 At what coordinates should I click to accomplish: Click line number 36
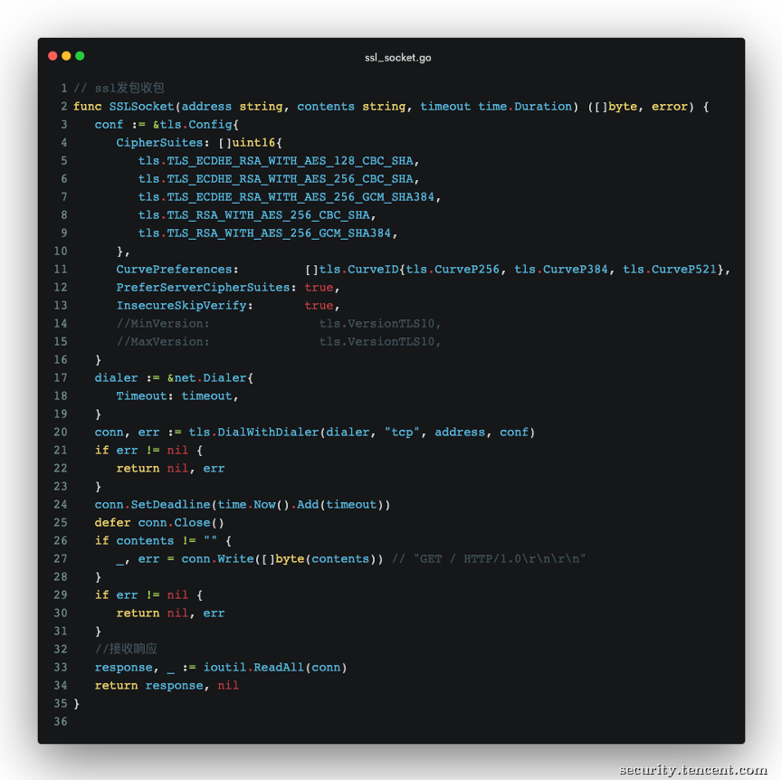[x=61, y=722]
